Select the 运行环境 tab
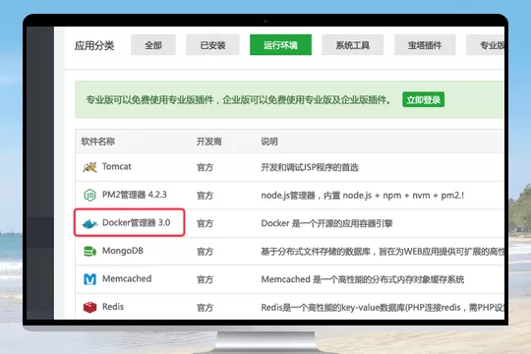 (280, 45)
